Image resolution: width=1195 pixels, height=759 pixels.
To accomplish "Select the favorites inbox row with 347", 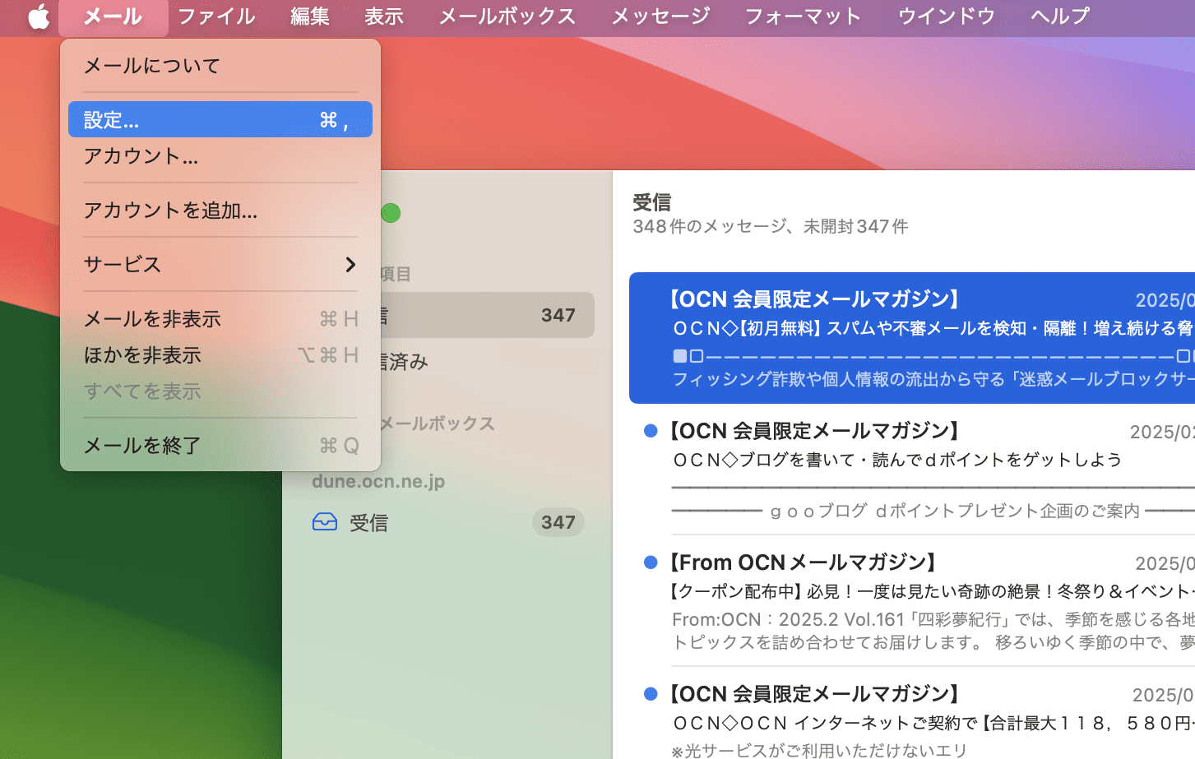I will 485,315.
